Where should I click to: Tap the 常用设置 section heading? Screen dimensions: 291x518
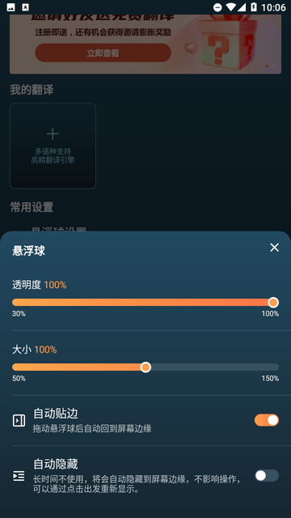tap(32, 207)
